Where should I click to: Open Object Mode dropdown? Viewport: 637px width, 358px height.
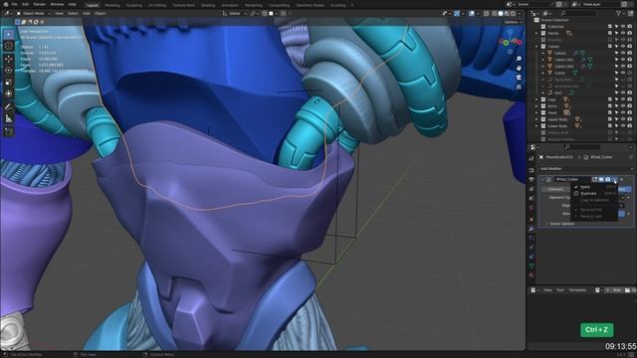[34, 13]
